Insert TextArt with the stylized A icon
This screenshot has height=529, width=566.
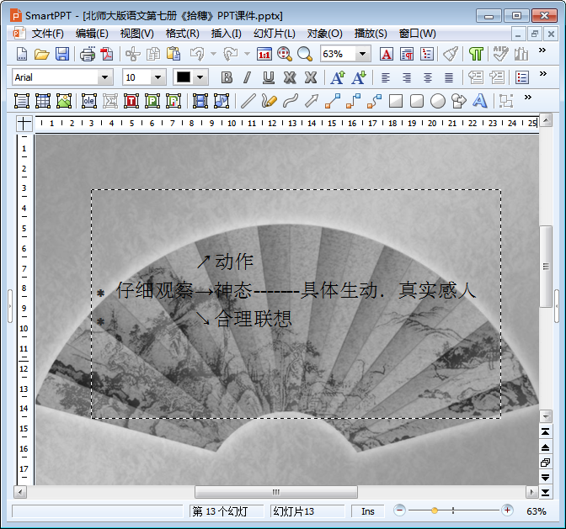tap(480, 101)
